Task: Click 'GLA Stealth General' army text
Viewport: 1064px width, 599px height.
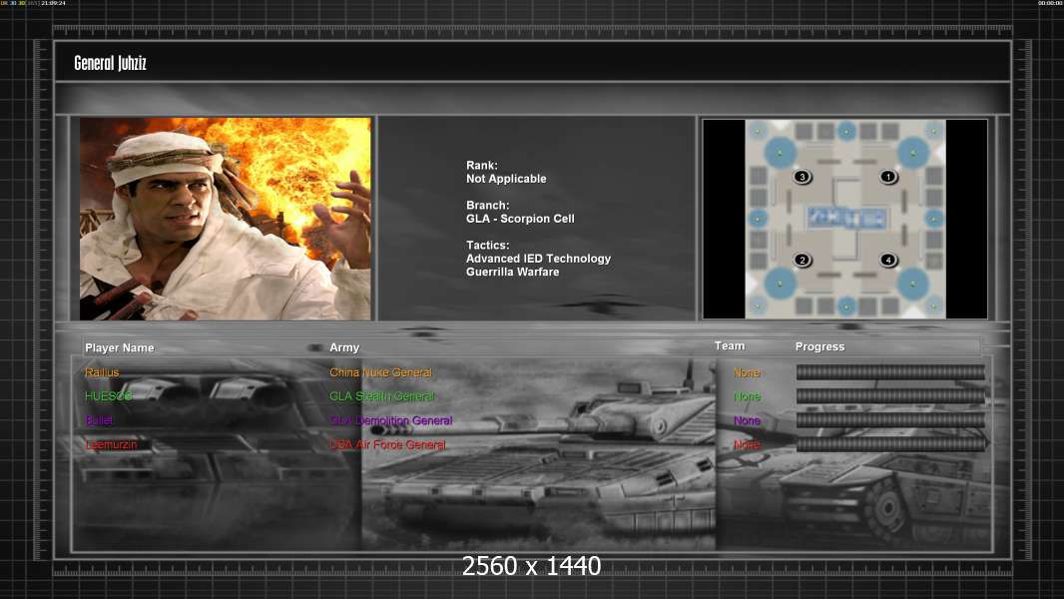Action: pyautogui.click(x=382, y=396)
